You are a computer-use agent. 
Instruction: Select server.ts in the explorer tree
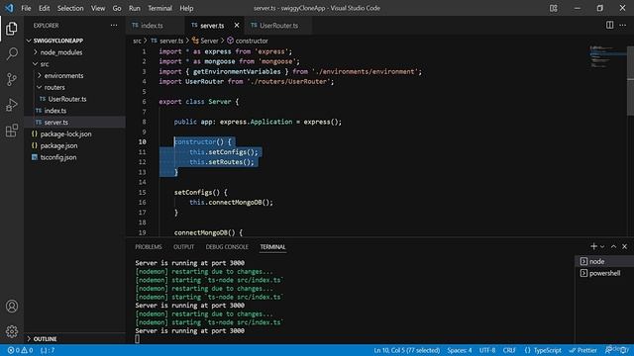(x=75, y=123)
